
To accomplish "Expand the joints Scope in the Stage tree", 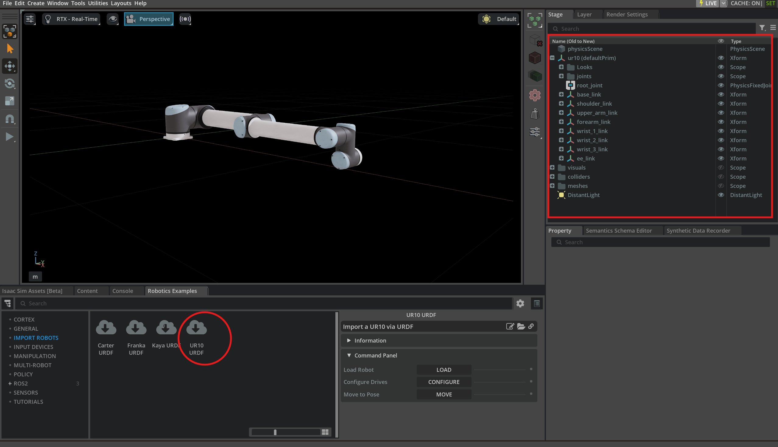I will (561, 76).
